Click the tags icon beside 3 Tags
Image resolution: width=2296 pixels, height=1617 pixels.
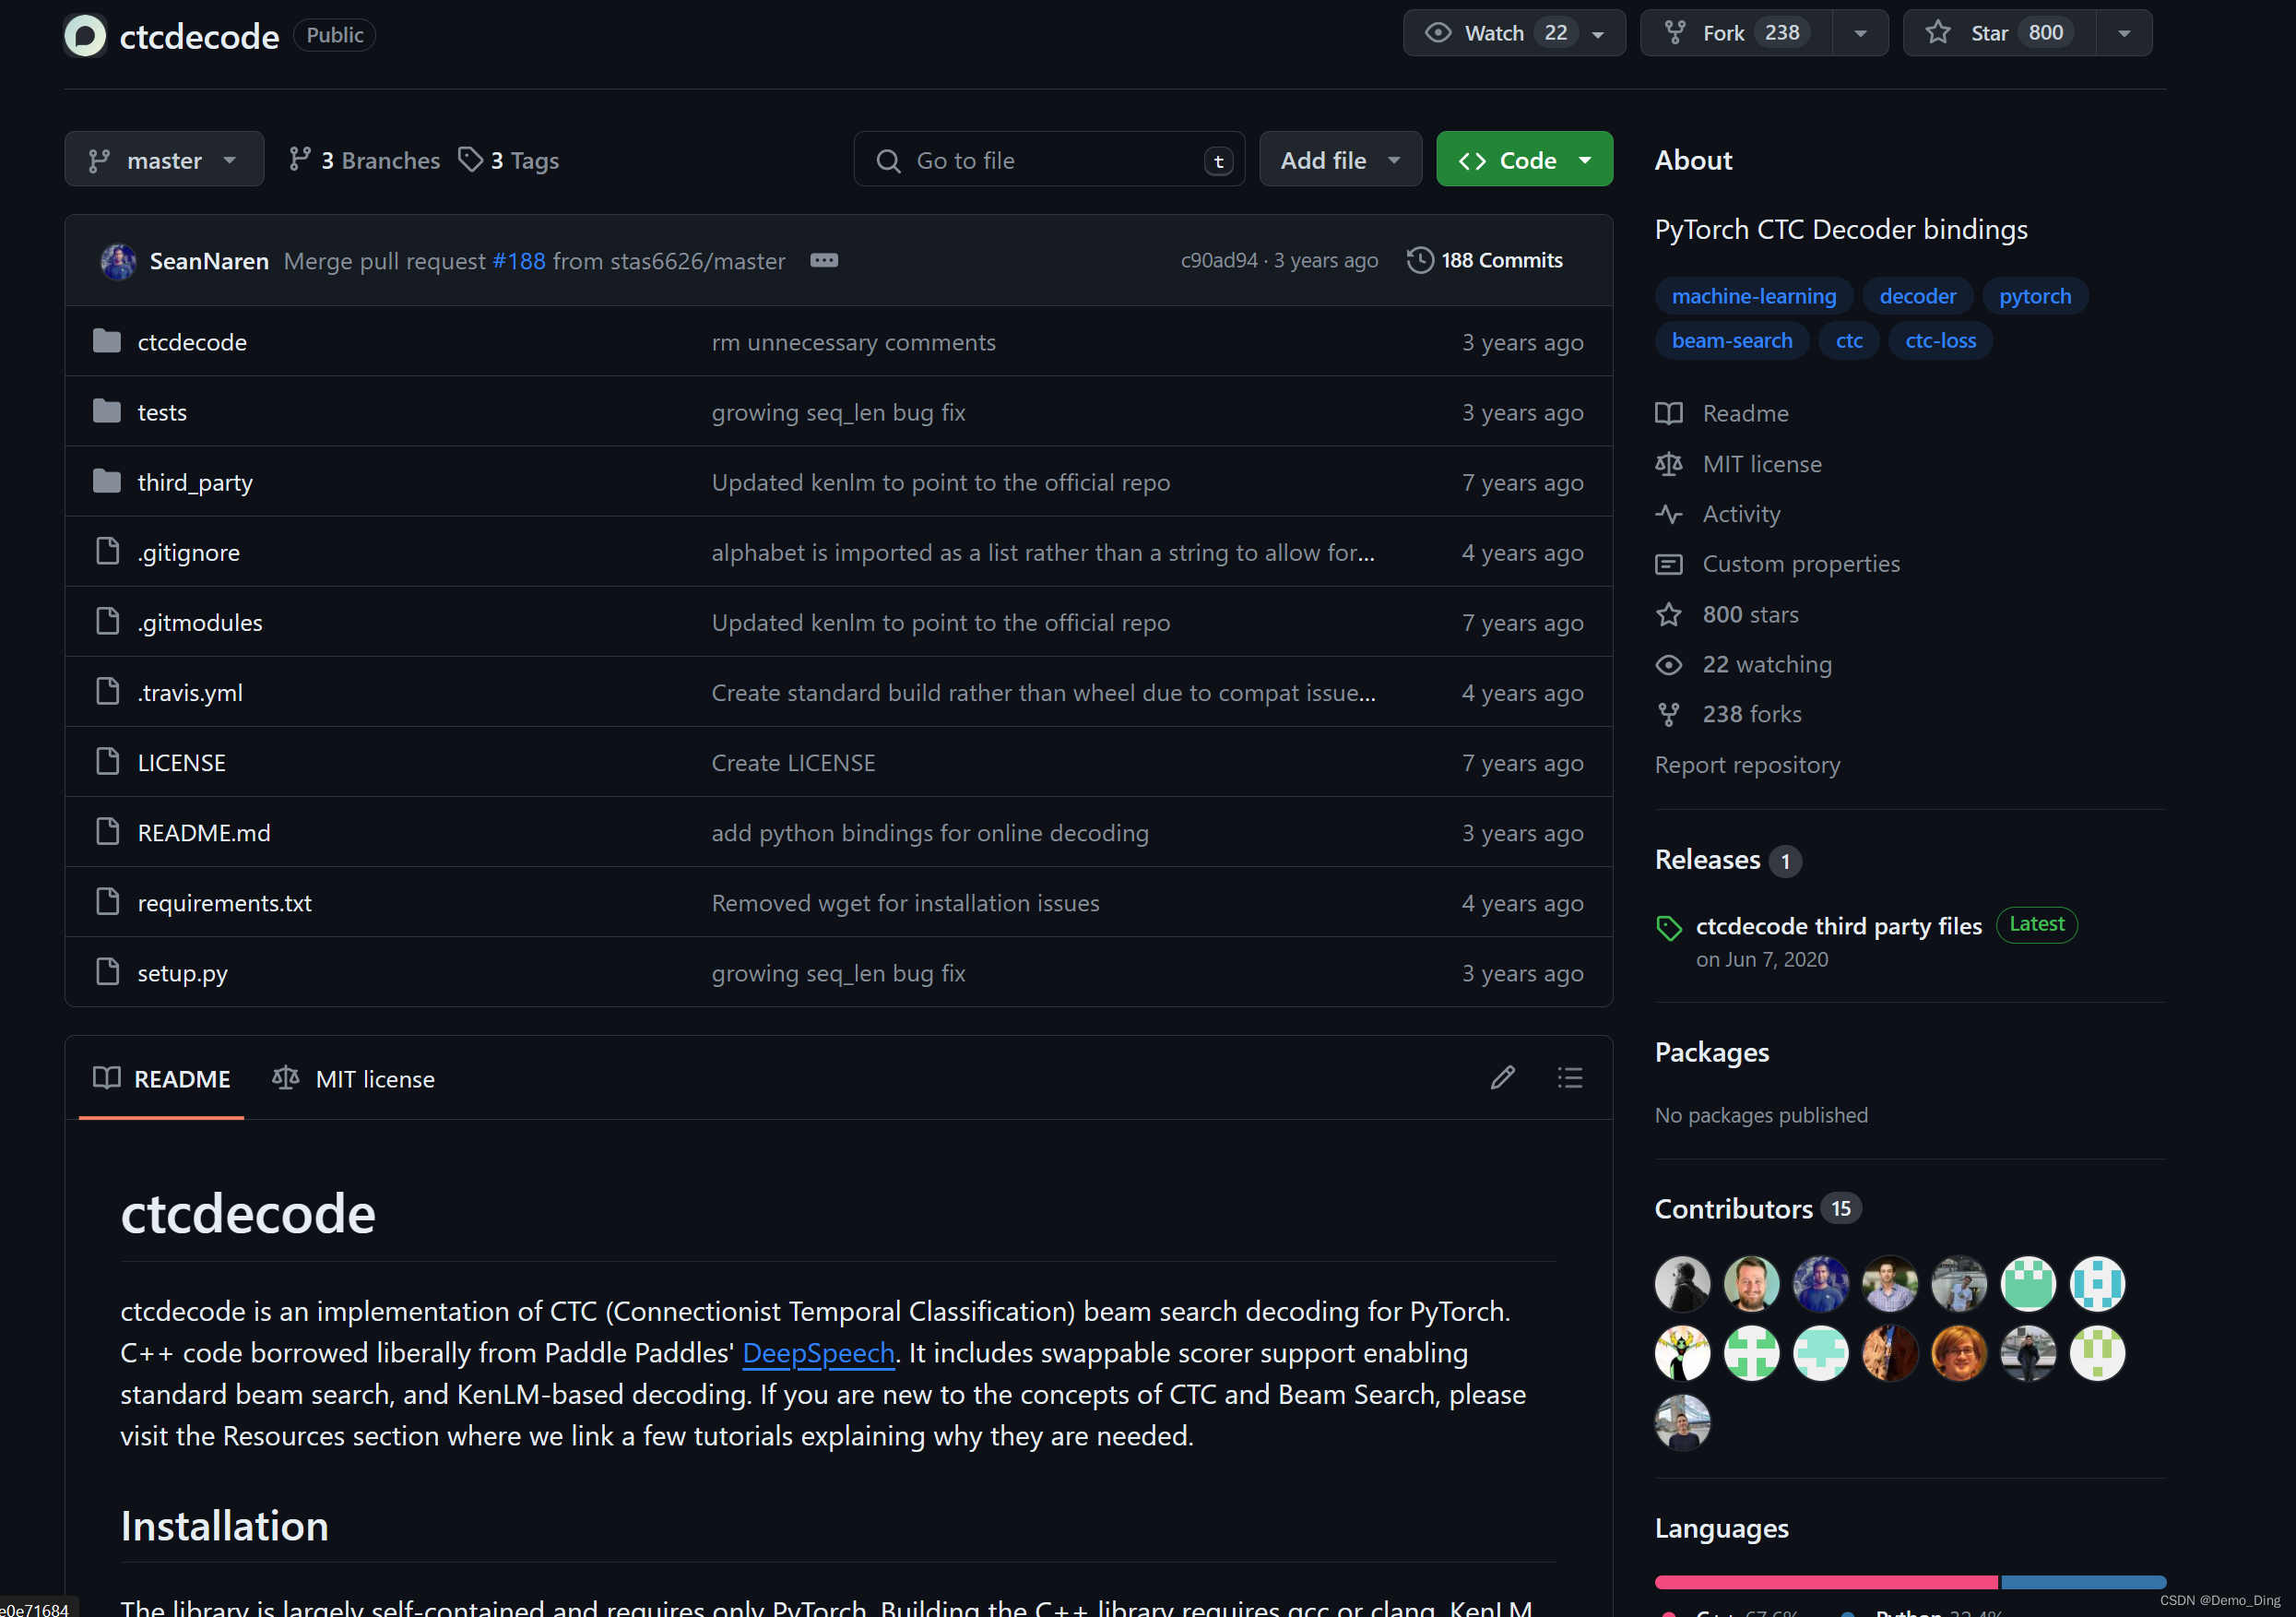(x=470, y=159)
